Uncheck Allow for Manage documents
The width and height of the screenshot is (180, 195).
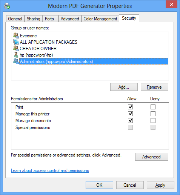130,120
